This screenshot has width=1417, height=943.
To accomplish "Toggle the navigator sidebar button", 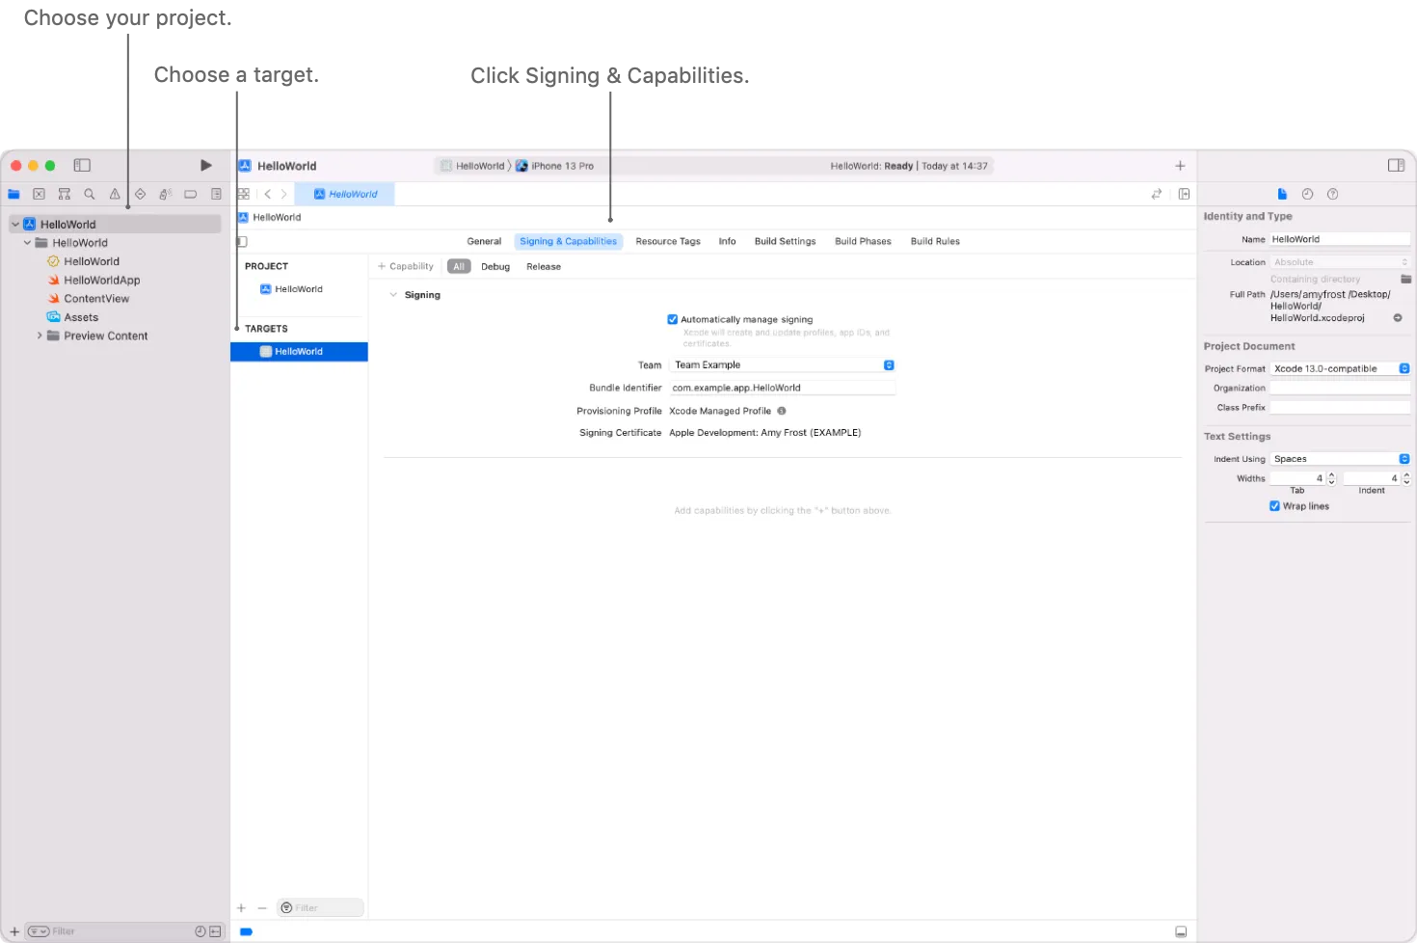I will click(82, 166).
